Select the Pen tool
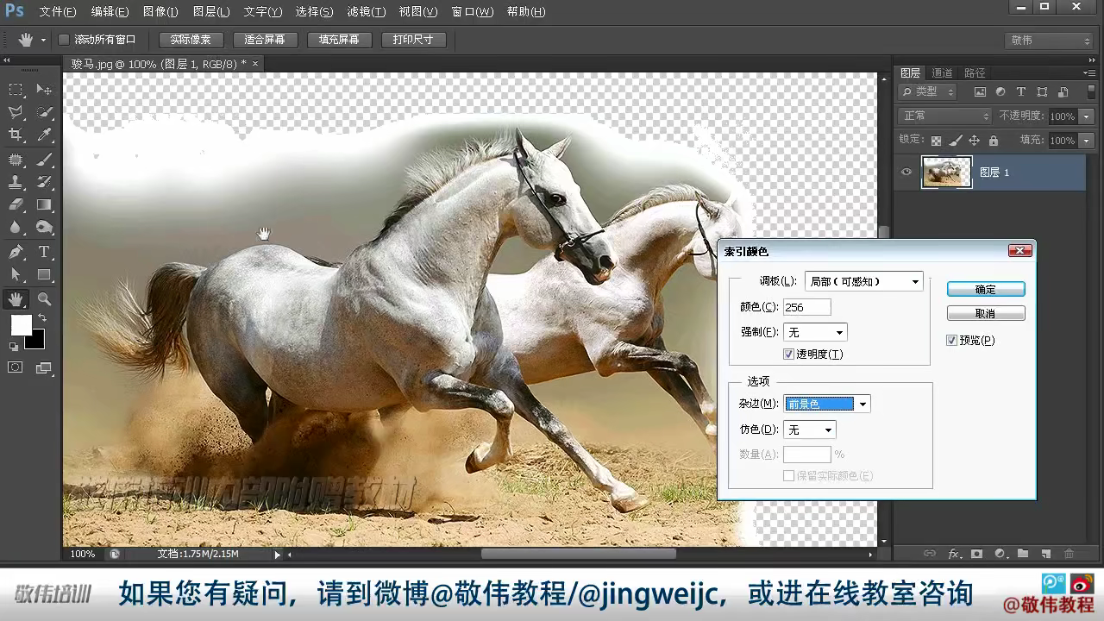 pyautogui.click(x=16, y=252)
